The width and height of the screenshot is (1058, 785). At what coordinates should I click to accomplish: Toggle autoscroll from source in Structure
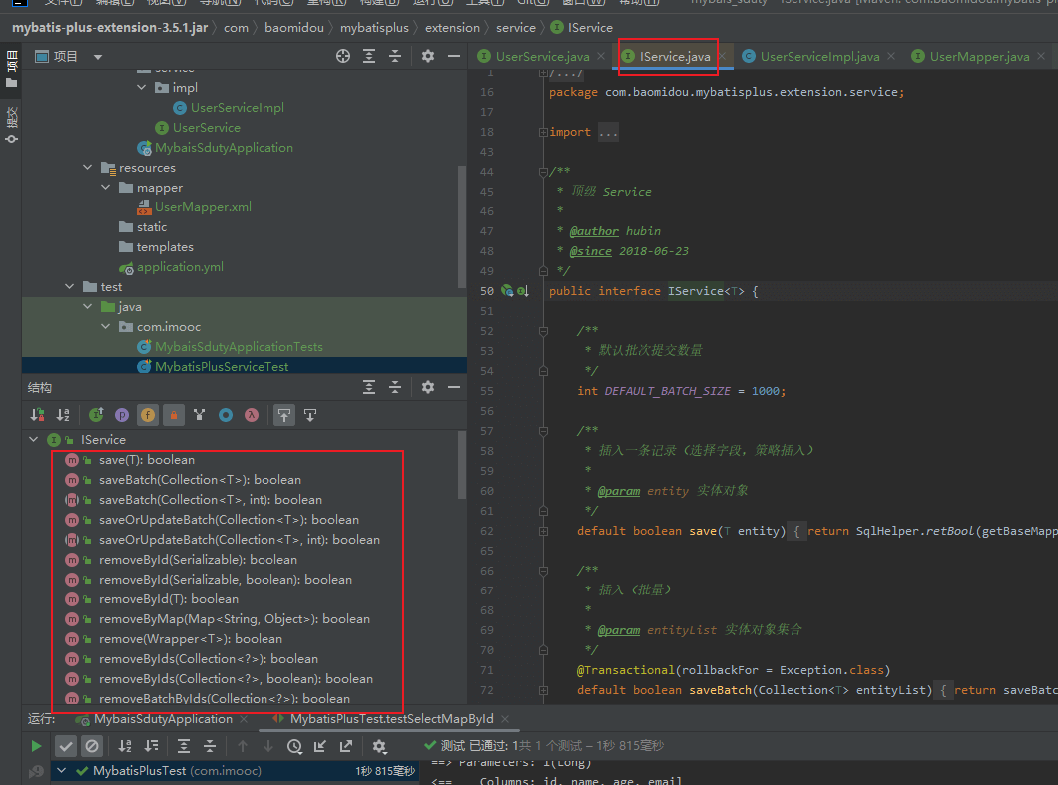(310, 415)
